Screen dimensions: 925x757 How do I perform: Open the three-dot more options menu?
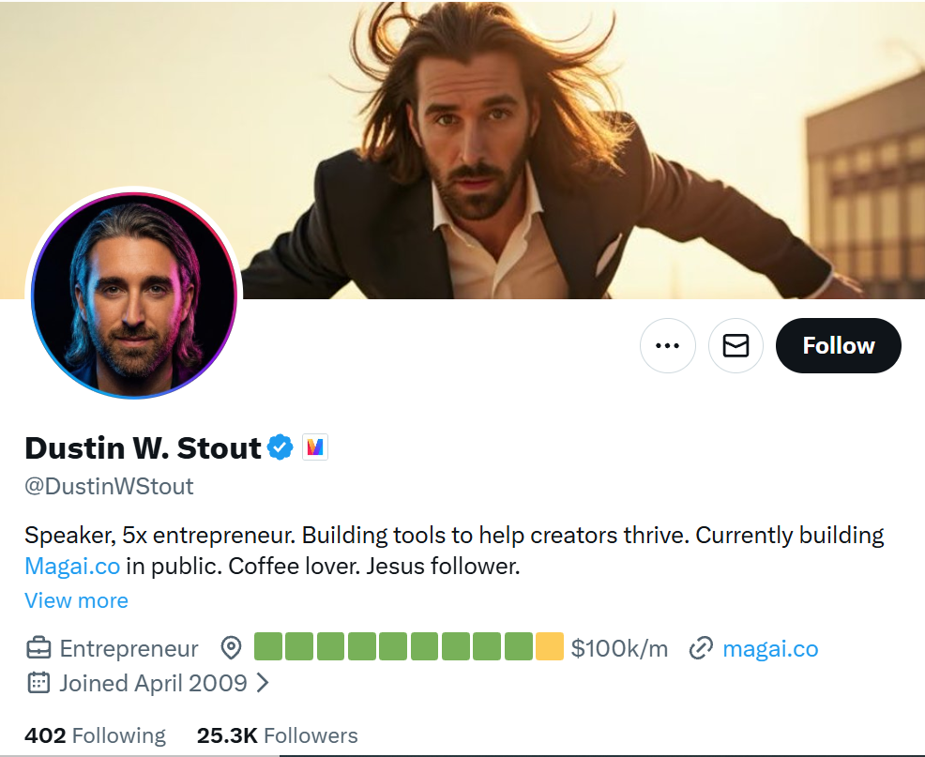(x=667, y=346)
